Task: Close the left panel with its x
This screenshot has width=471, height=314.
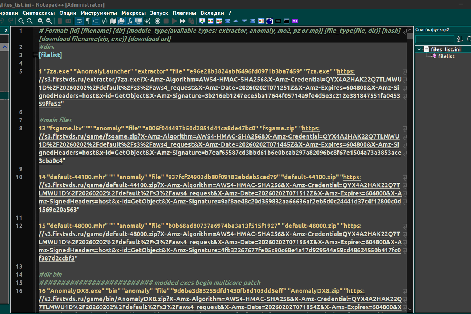Action: (x=6, y=30)
